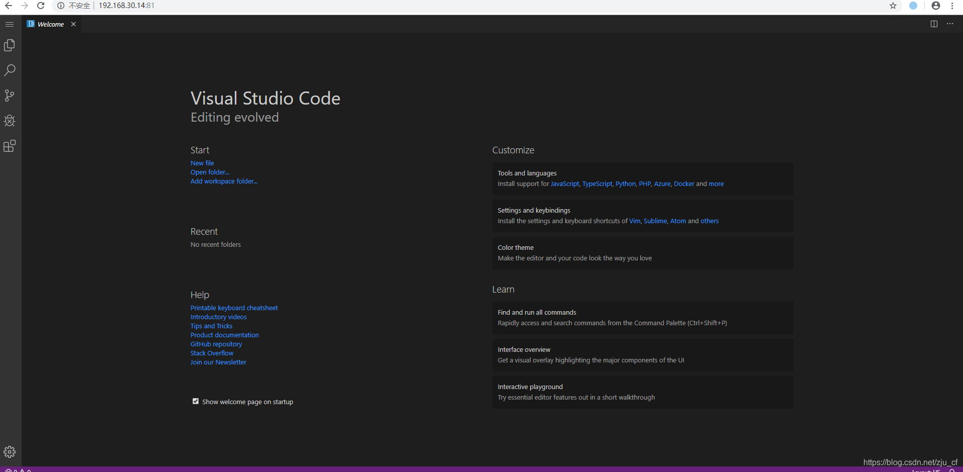Open Find and run all commands card
The image size is (963, 472).
click(x=643, y=318)
